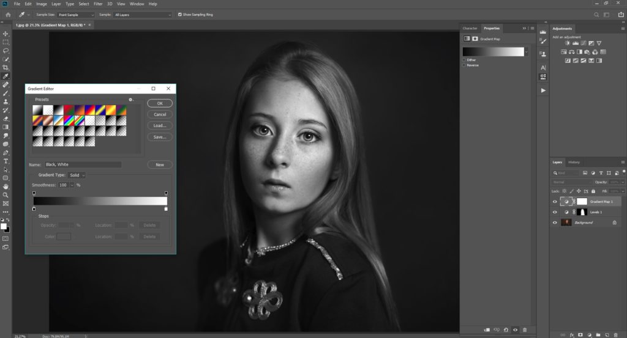Toggle adjustment visibility eye in Properties panel
The width and height of the screenshot is (627, 338).
(516, 330)
